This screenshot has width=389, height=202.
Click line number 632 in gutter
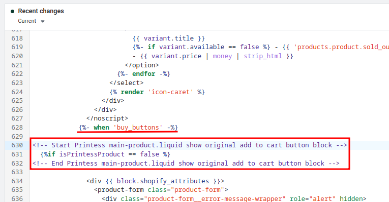point(17,163)
